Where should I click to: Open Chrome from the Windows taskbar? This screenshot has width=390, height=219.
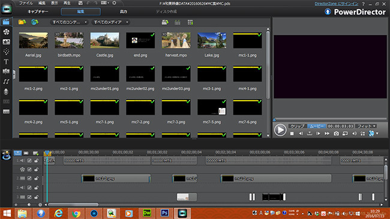(x=76, y=213)
